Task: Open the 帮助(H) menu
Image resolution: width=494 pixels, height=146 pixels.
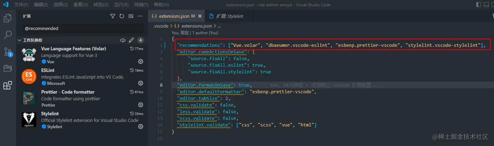Action: 161,5
